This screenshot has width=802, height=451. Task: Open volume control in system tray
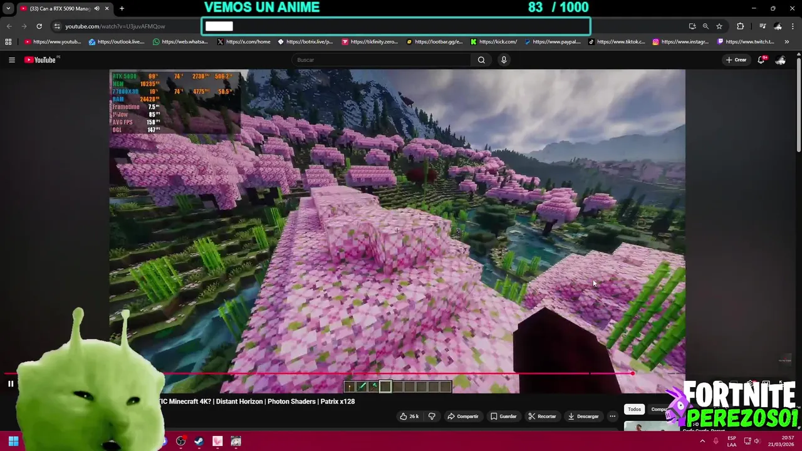click(x=757, y=441)
